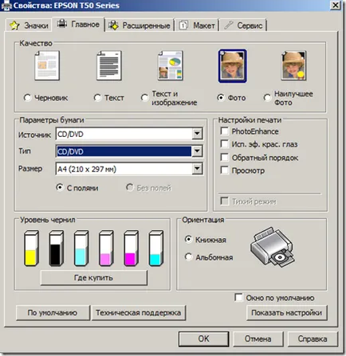Click the printer icon in the title bar
The height and width of the screenshot is (356, 346).
click(6, 6)
